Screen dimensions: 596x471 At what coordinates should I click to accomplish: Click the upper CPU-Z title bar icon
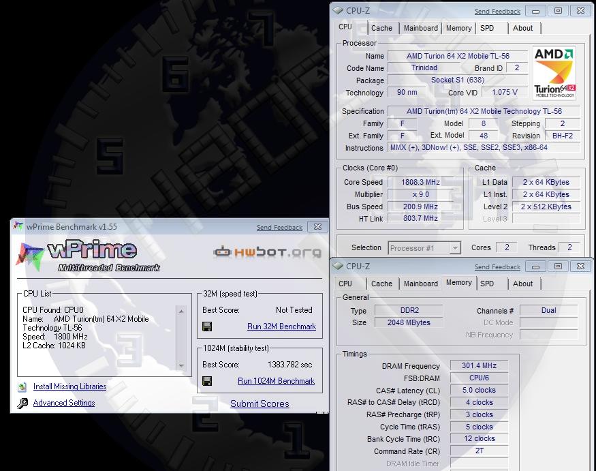click(338, 11)
